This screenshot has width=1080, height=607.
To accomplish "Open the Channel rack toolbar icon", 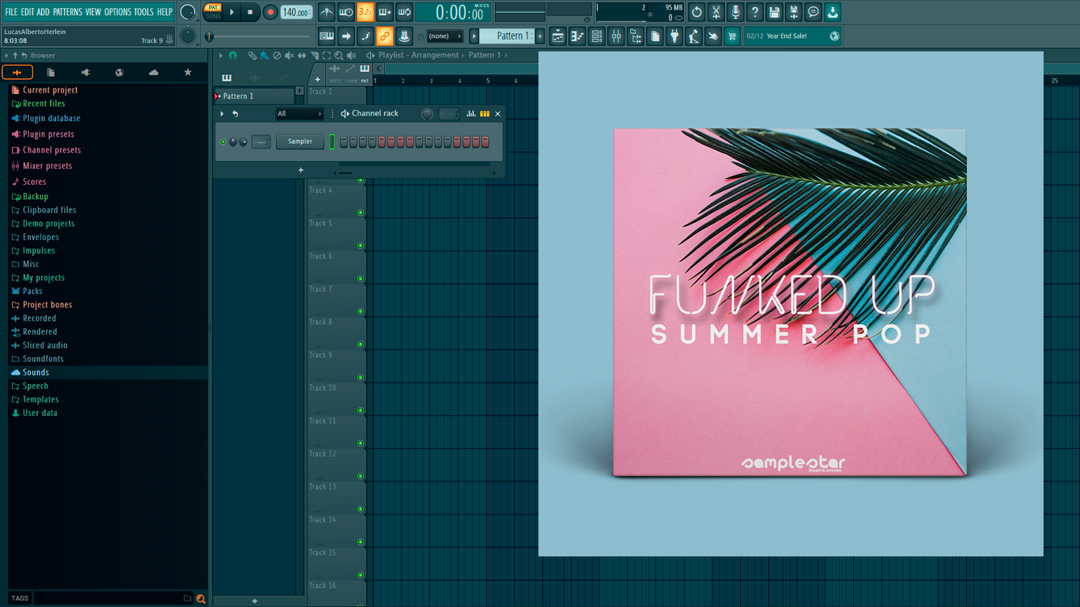I will pos(597,36).
